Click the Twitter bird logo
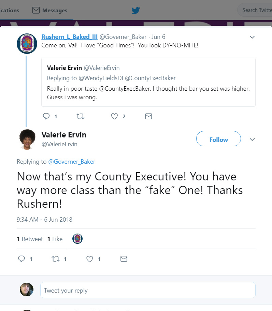The height and width of the screenshot is (311, 272). click(136, 10)
